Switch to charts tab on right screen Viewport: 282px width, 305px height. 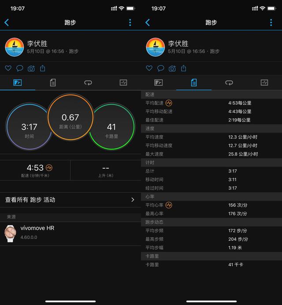[264, 83]
